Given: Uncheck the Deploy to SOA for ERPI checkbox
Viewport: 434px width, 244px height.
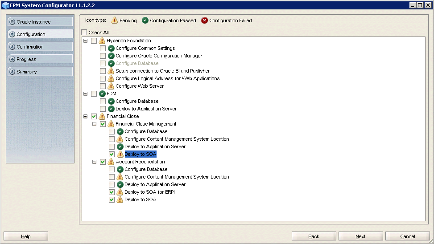Looking at the screenshot, I should [x=112, y=192].
